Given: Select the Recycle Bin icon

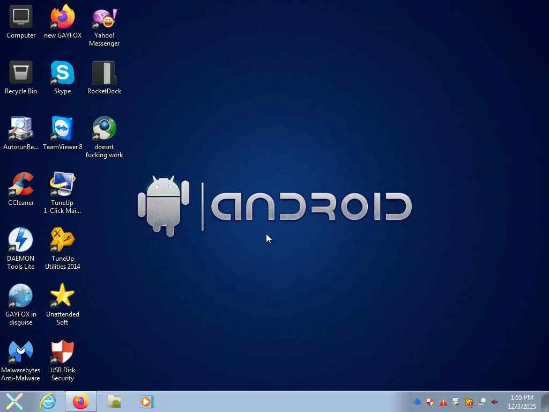Looking at the screenshot, I should click(x=21, y=78).
